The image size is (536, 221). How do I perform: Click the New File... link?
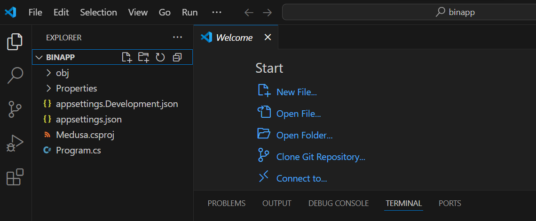tap(297, 92)
